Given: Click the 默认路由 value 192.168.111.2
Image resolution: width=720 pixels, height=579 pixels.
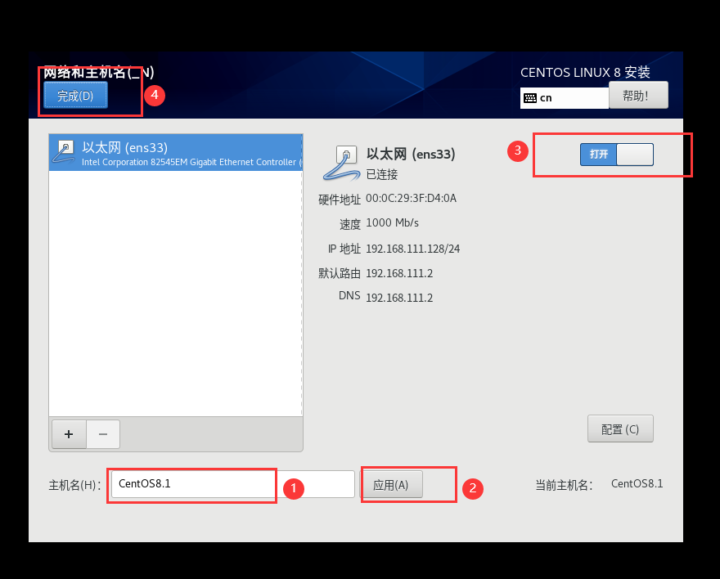Looking at the screenshot, I should (399, 273).
